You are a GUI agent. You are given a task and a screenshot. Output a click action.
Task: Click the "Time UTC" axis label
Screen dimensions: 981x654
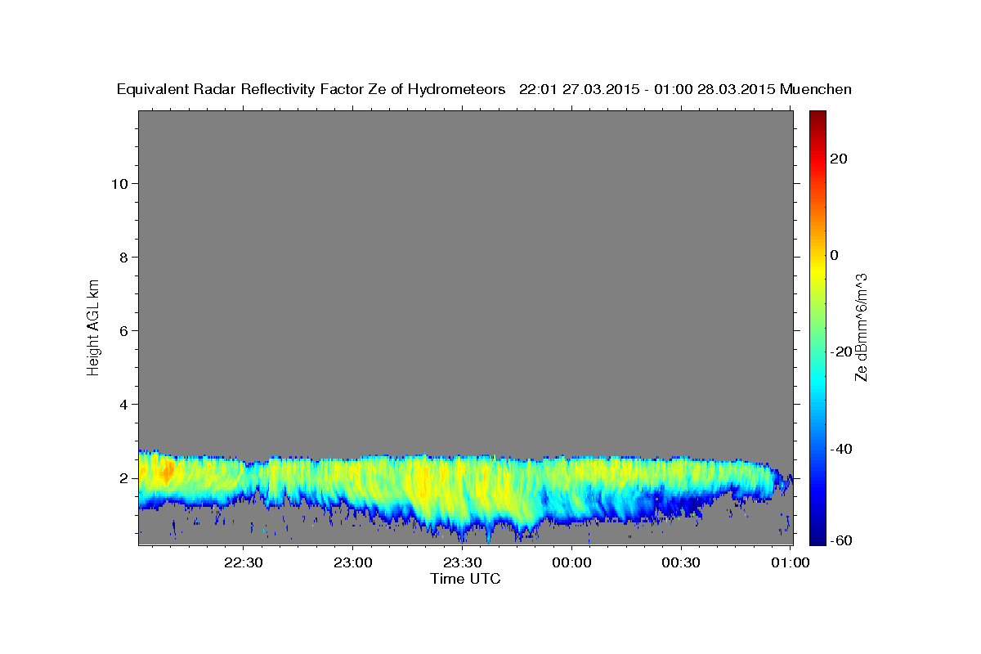(x=465, y=579)
